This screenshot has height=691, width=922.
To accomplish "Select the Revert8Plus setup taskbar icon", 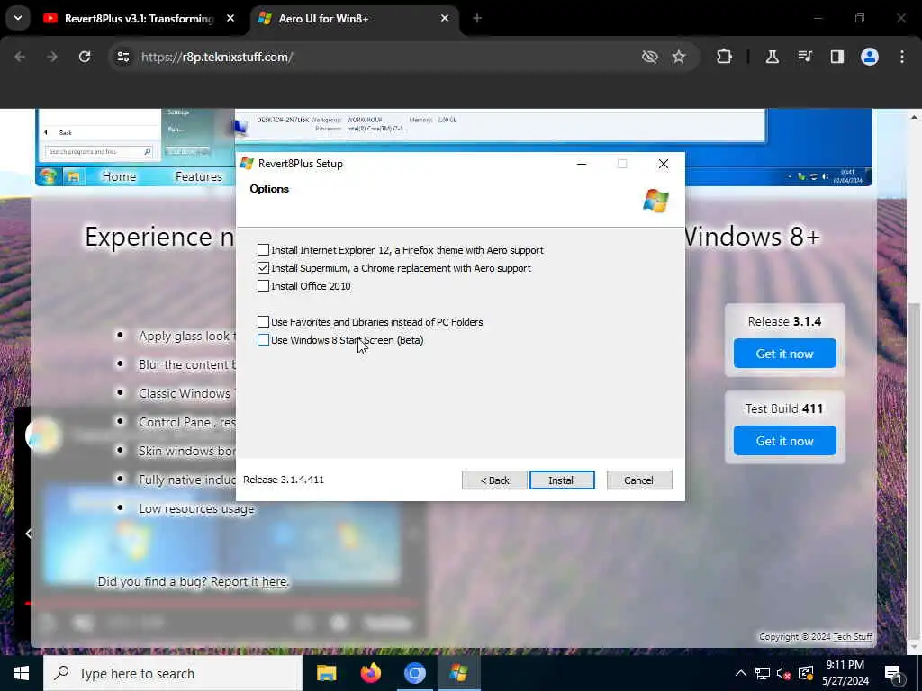I will point(458,673).
